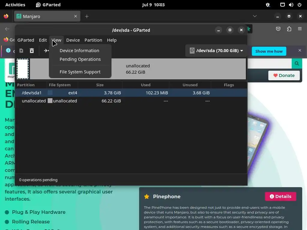Open the GParted app menu in top bar
This screenshot has width=307, height=230.
48,5
